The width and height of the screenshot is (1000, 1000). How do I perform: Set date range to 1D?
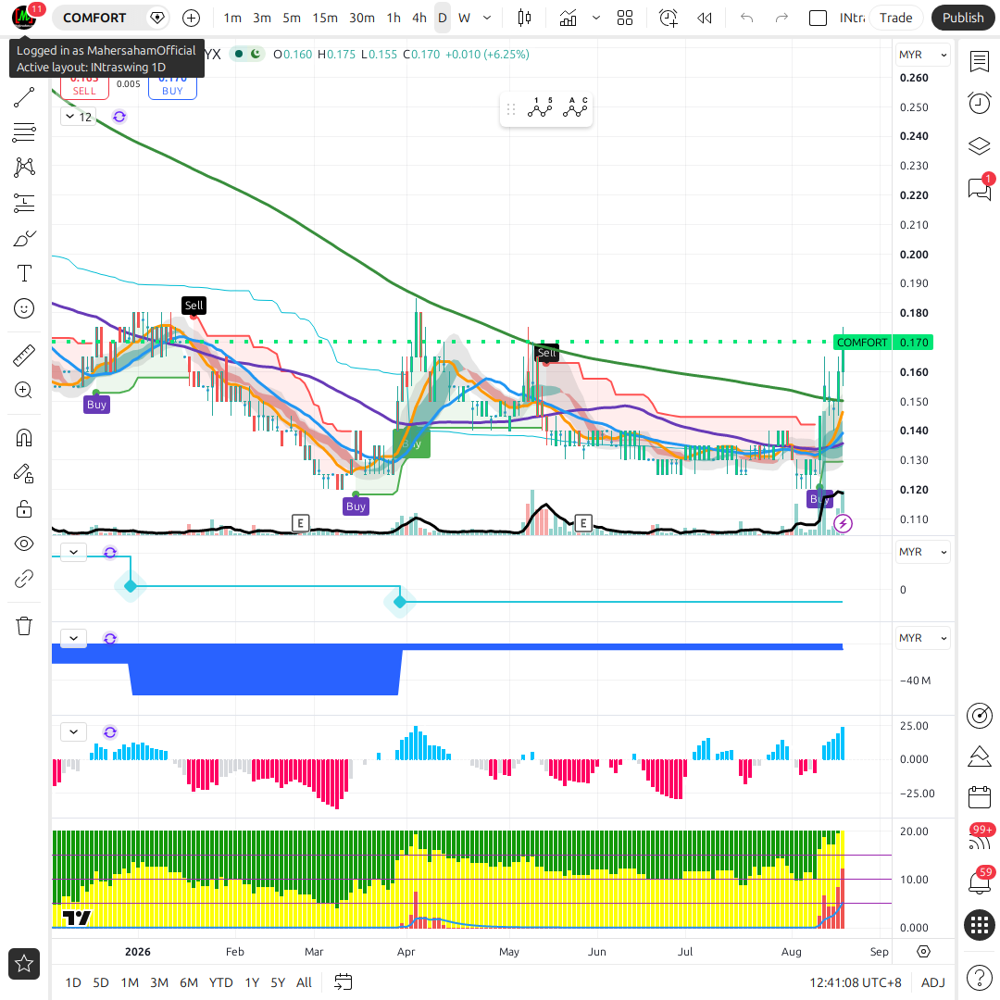pos(73,982)
